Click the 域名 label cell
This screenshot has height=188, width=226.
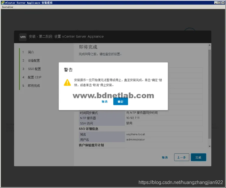click(102, 134)
